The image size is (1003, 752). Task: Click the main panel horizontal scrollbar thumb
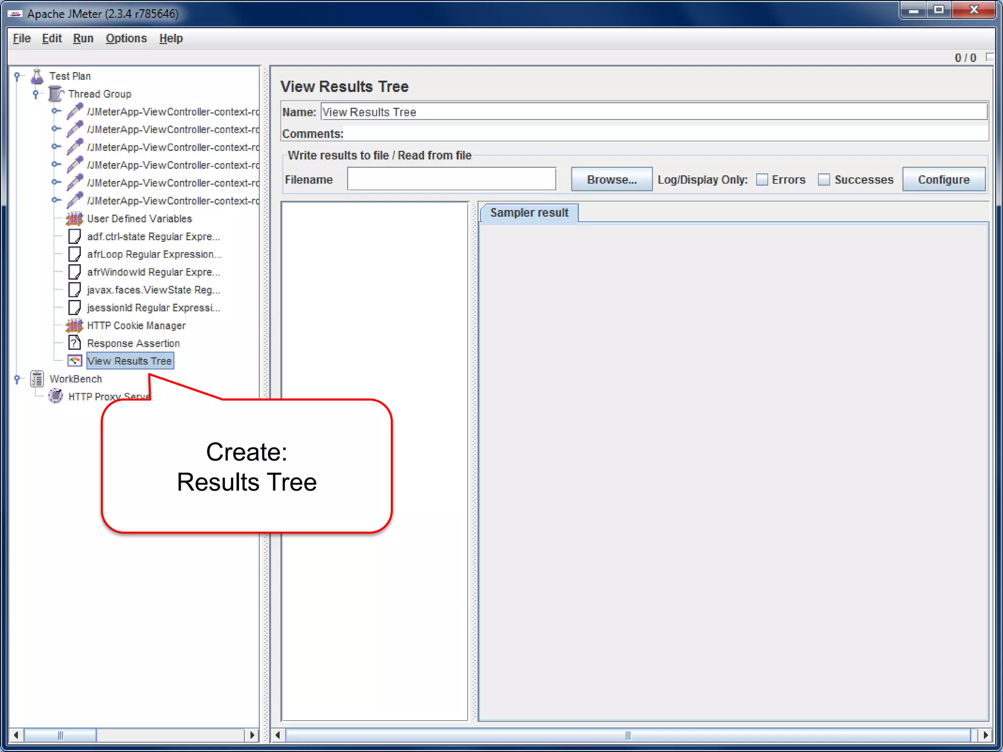(x=628, y=735)
